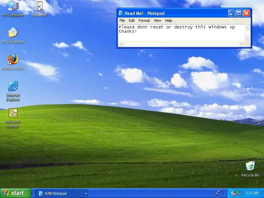Click the network disconnected tray icon
The image size is (264, 198).
pos(233,193)
